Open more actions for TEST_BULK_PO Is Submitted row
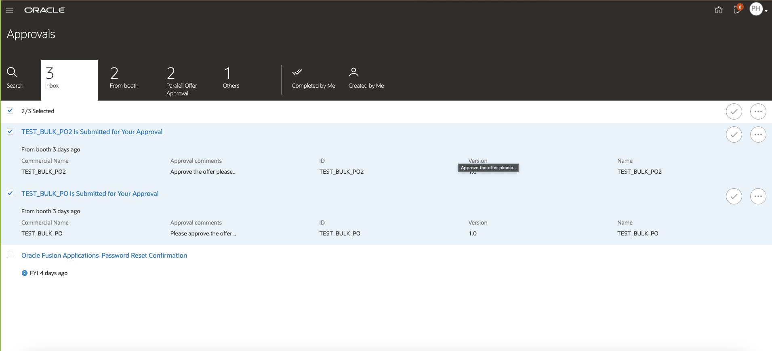Image resolution: width=772 pixels, height=351 pixels. tap(758, 196)
